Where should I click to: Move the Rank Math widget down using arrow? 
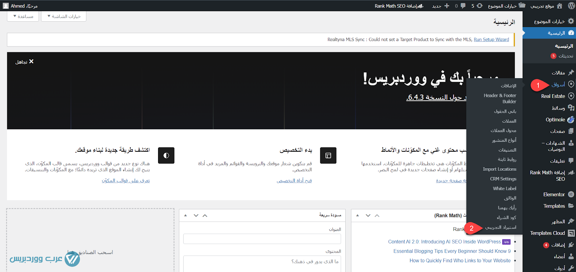point(368,215)
